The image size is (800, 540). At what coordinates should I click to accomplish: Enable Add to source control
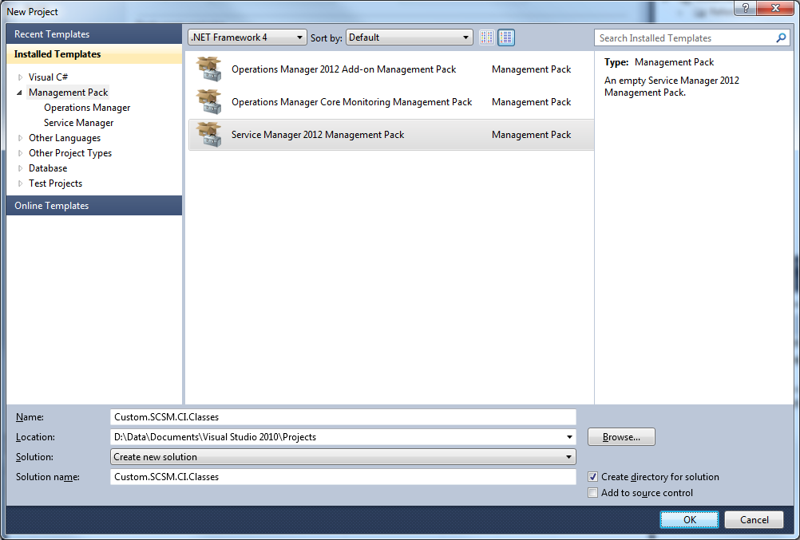(x=592, y=493)
